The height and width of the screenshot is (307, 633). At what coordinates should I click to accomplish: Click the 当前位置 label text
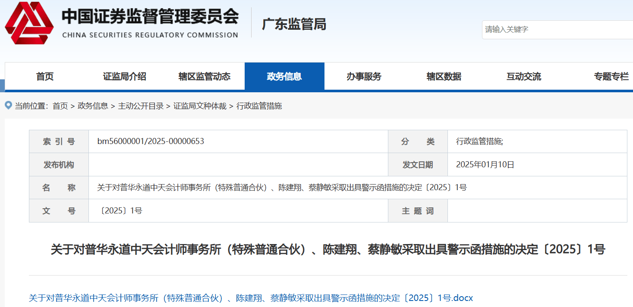tap(31, 106)
